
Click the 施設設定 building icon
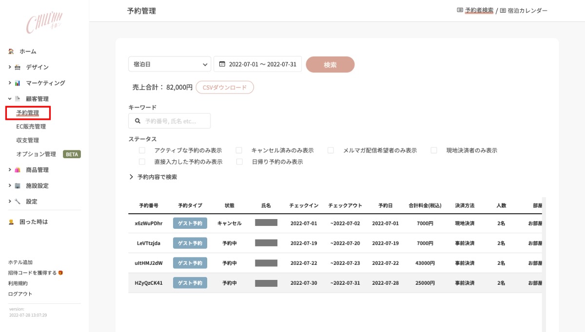click(x=18, y=185)
